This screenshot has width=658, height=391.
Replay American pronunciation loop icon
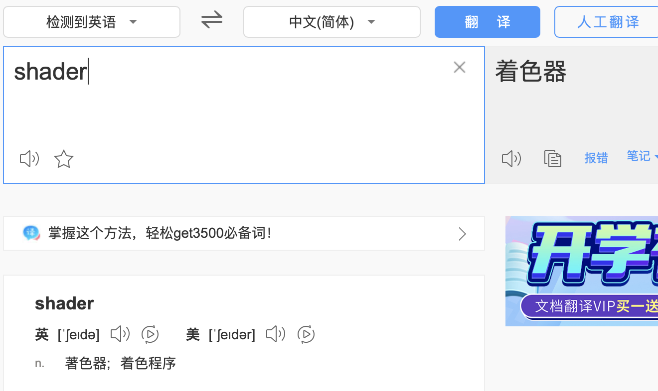pos(306,334)
